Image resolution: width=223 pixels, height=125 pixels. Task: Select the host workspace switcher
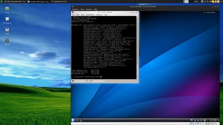click(186, 1)
